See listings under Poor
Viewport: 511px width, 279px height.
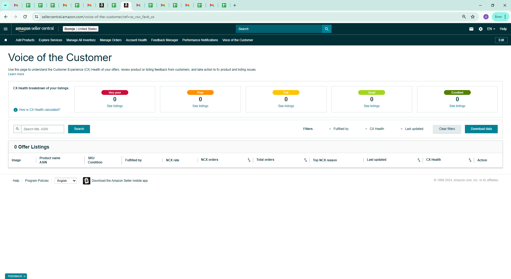click(x=200, y=106)
